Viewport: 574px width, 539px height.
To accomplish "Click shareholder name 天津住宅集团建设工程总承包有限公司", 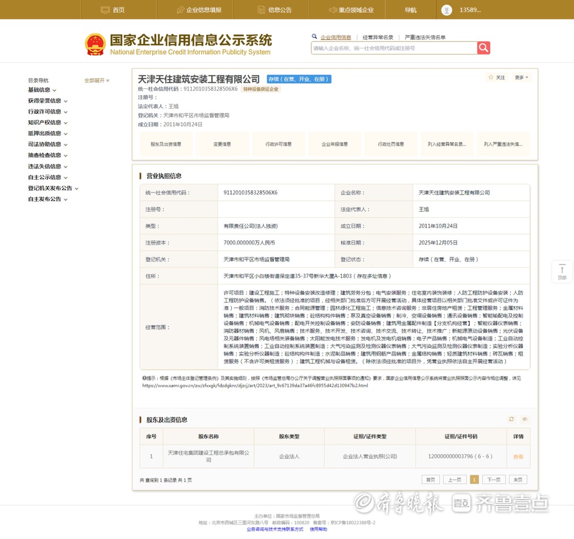I will [x=208, y=456].
